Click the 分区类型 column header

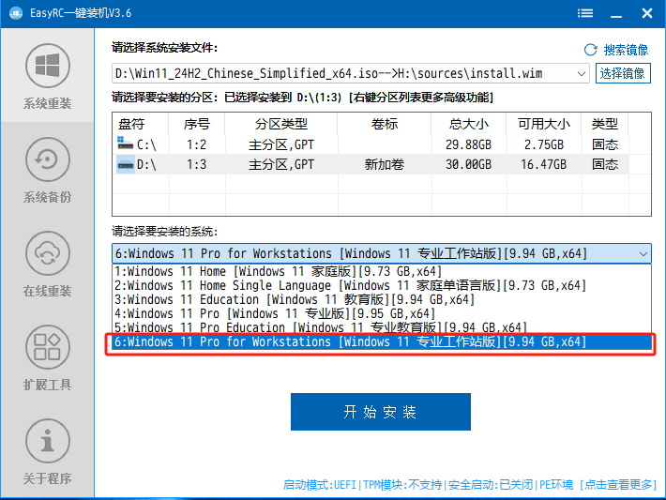point(281,124)
